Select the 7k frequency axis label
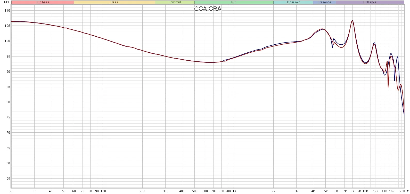The width and height of the screenshot is (410, 194). (345, 191)
